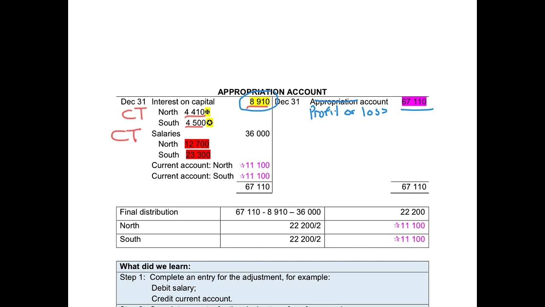Click the 'North' label under Interest on capital
This screenshot has height=307, width=545.
pyautogui.click(x=168, y=112)
